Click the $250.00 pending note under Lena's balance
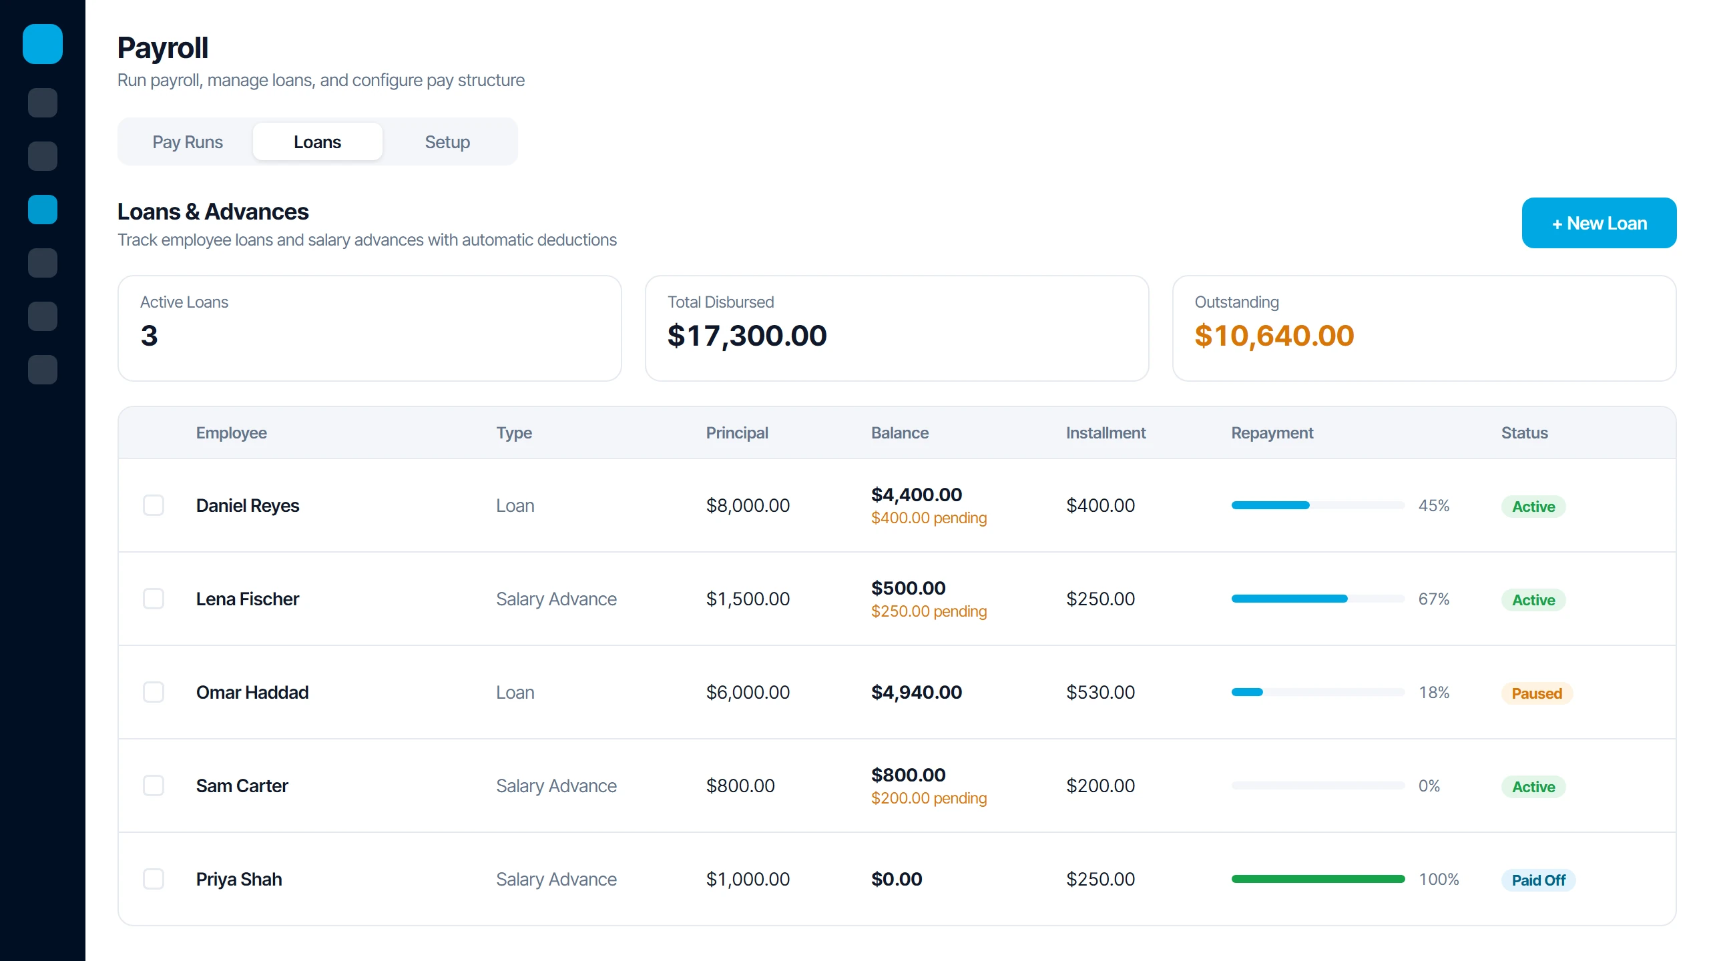Viewport: 1709px width, 961px height. [929, 611]
